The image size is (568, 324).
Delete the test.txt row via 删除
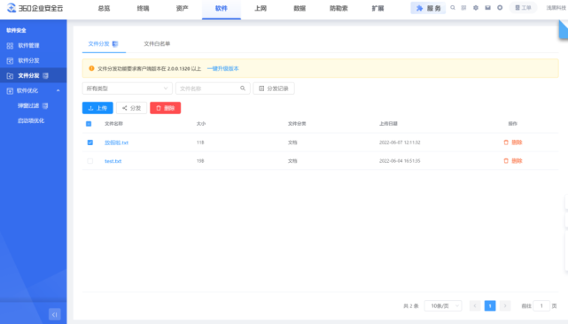pyautogui.click(x=513, y=161)
